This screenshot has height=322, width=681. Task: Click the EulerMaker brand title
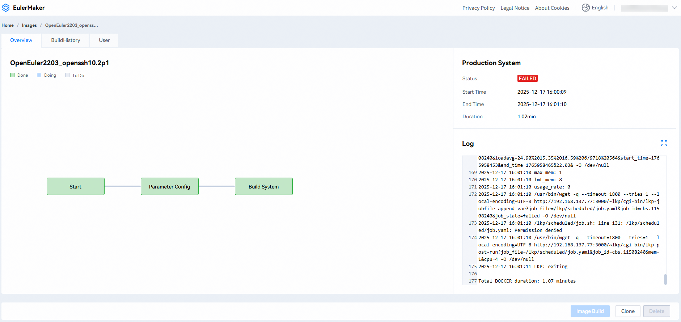[29, 8]
